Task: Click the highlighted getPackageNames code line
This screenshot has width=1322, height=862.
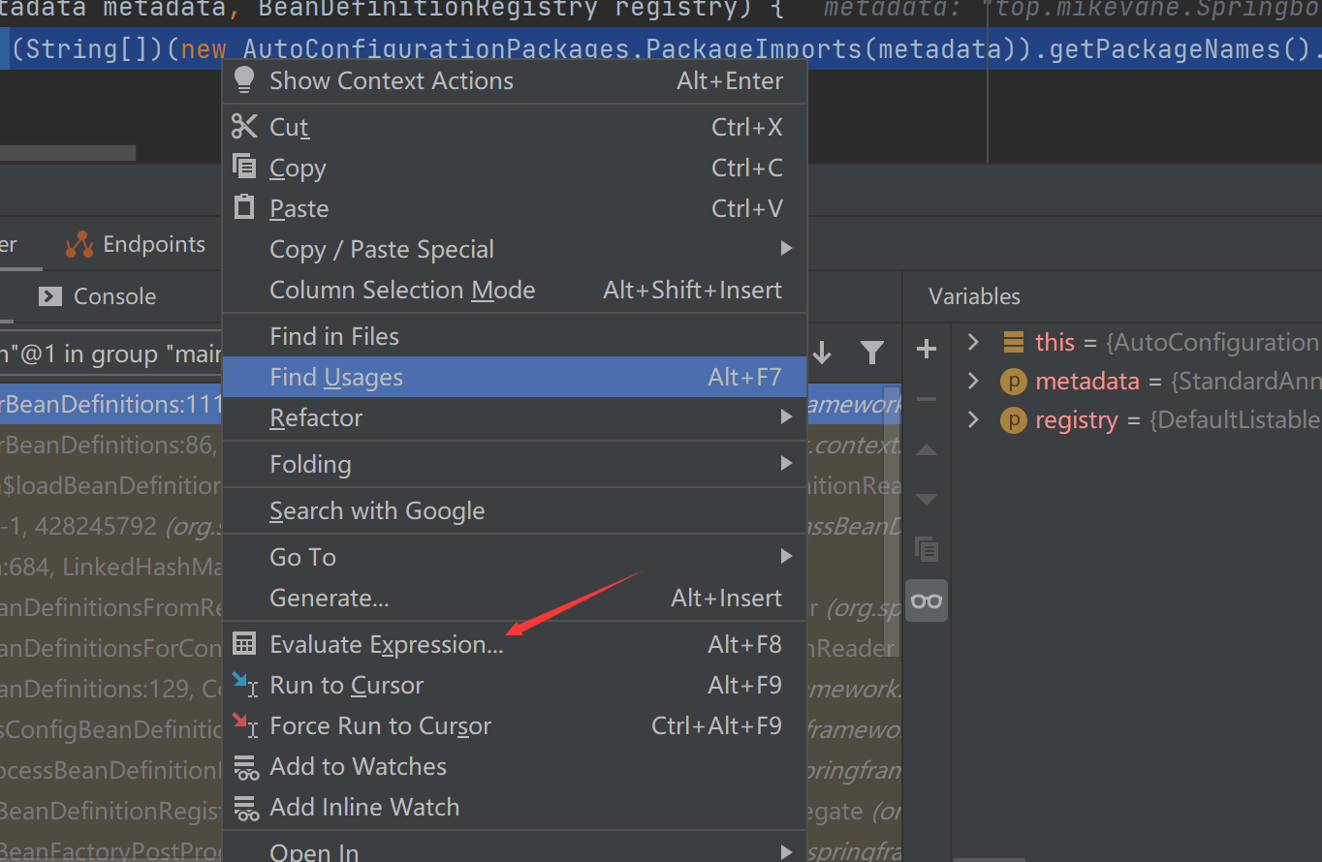Action: pos(661,48)
